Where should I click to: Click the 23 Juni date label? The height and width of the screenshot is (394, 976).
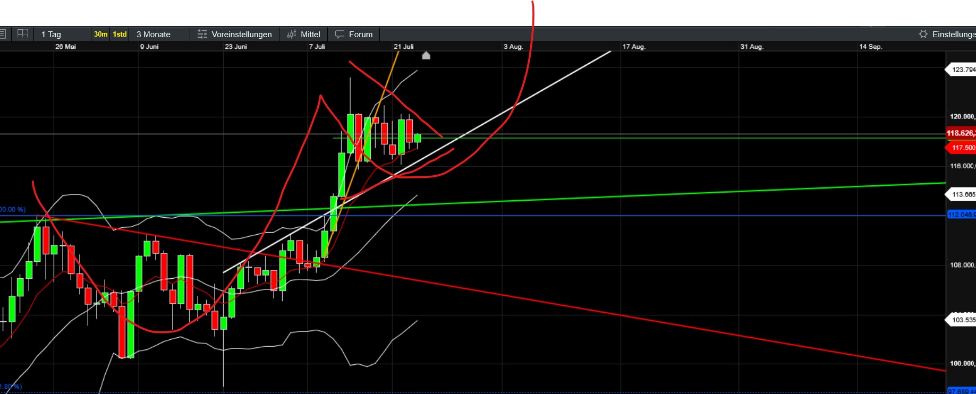[x=236, y=47]
